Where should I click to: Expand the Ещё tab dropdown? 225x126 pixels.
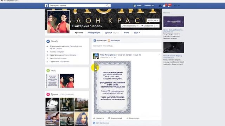click(137, 33)
